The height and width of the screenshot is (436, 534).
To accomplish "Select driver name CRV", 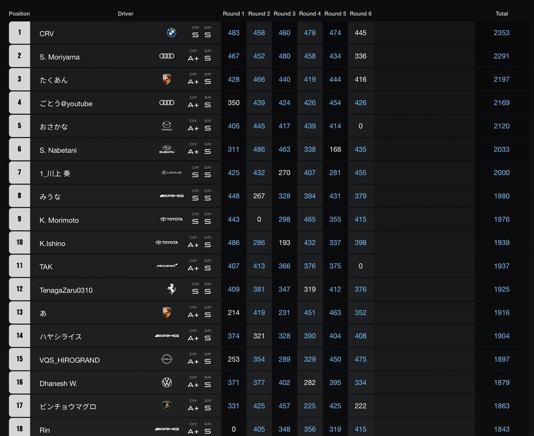I will (x=47, y=34).
